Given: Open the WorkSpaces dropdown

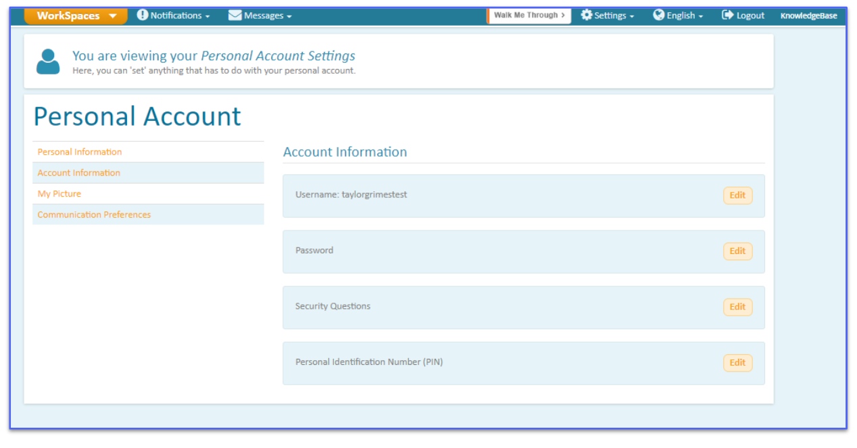Looking at the screenshot, I should [x=75, y=16].
